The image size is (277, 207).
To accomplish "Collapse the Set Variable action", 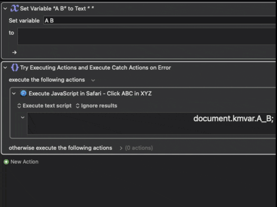I will pyautogui.click(x=5, y=8).
